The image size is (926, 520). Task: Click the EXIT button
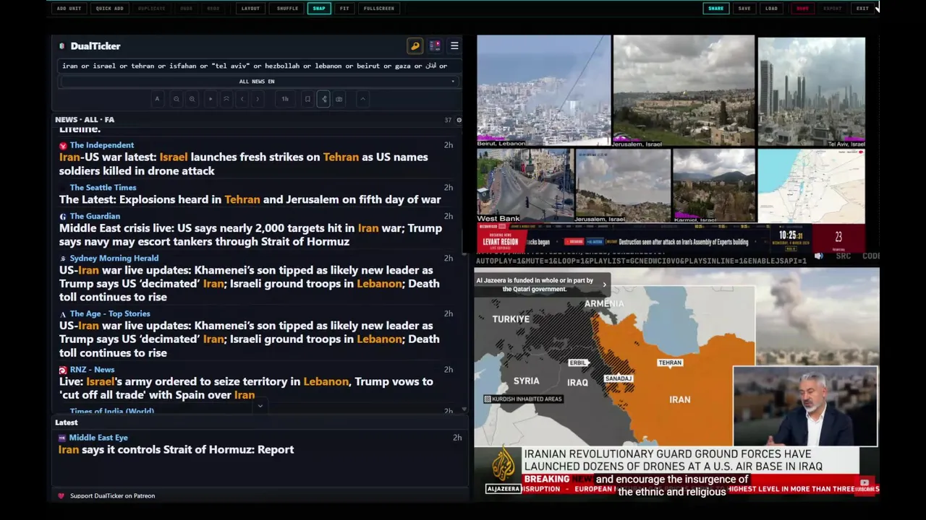862,8
